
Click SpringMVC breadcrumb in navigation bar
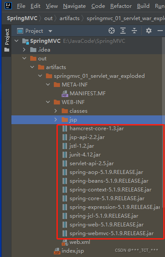[x=22, y=18]
